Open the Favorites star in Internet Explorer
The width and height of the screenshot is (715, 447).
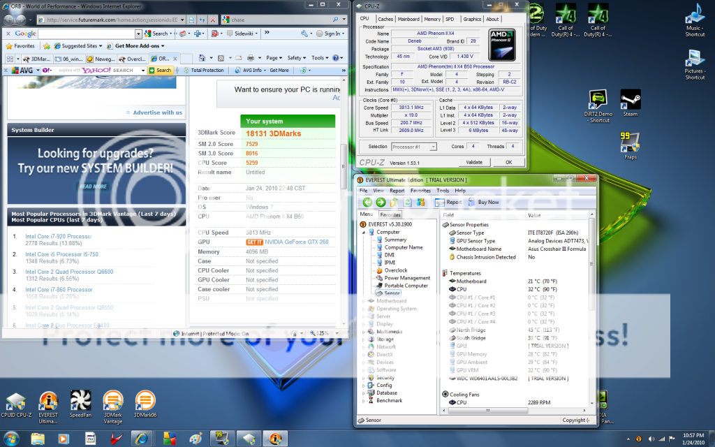point(20,46)
